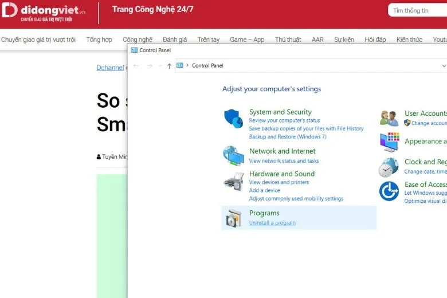Open Change account type link
This screenshot has height=298, width=447.
[x=429, y=123]
